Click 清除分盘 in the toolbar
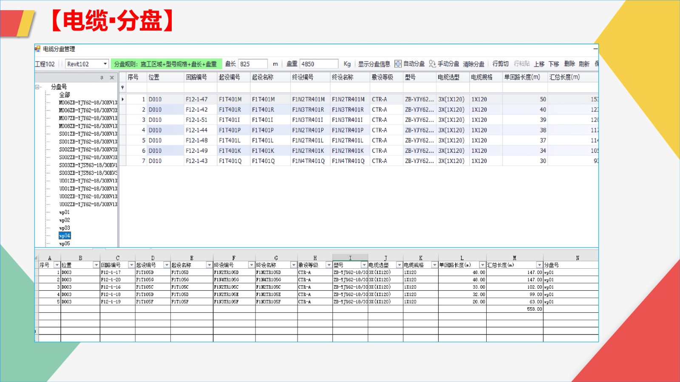Screen dimensions: 680x382 click(473, 64)
